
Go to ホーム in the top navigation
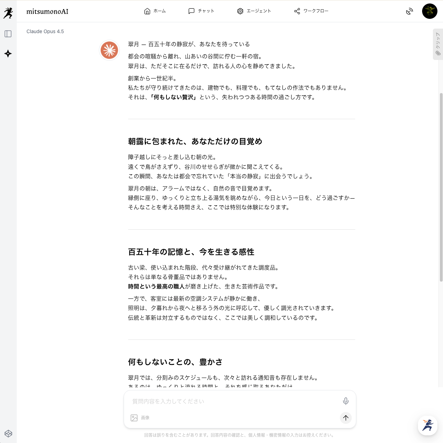coord(155,11)
